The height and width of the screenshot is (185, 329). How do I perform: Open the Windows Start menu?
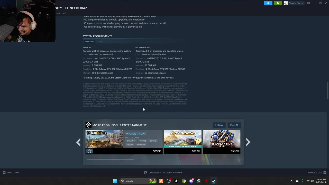pyautogui.click(x=115, y=181)
